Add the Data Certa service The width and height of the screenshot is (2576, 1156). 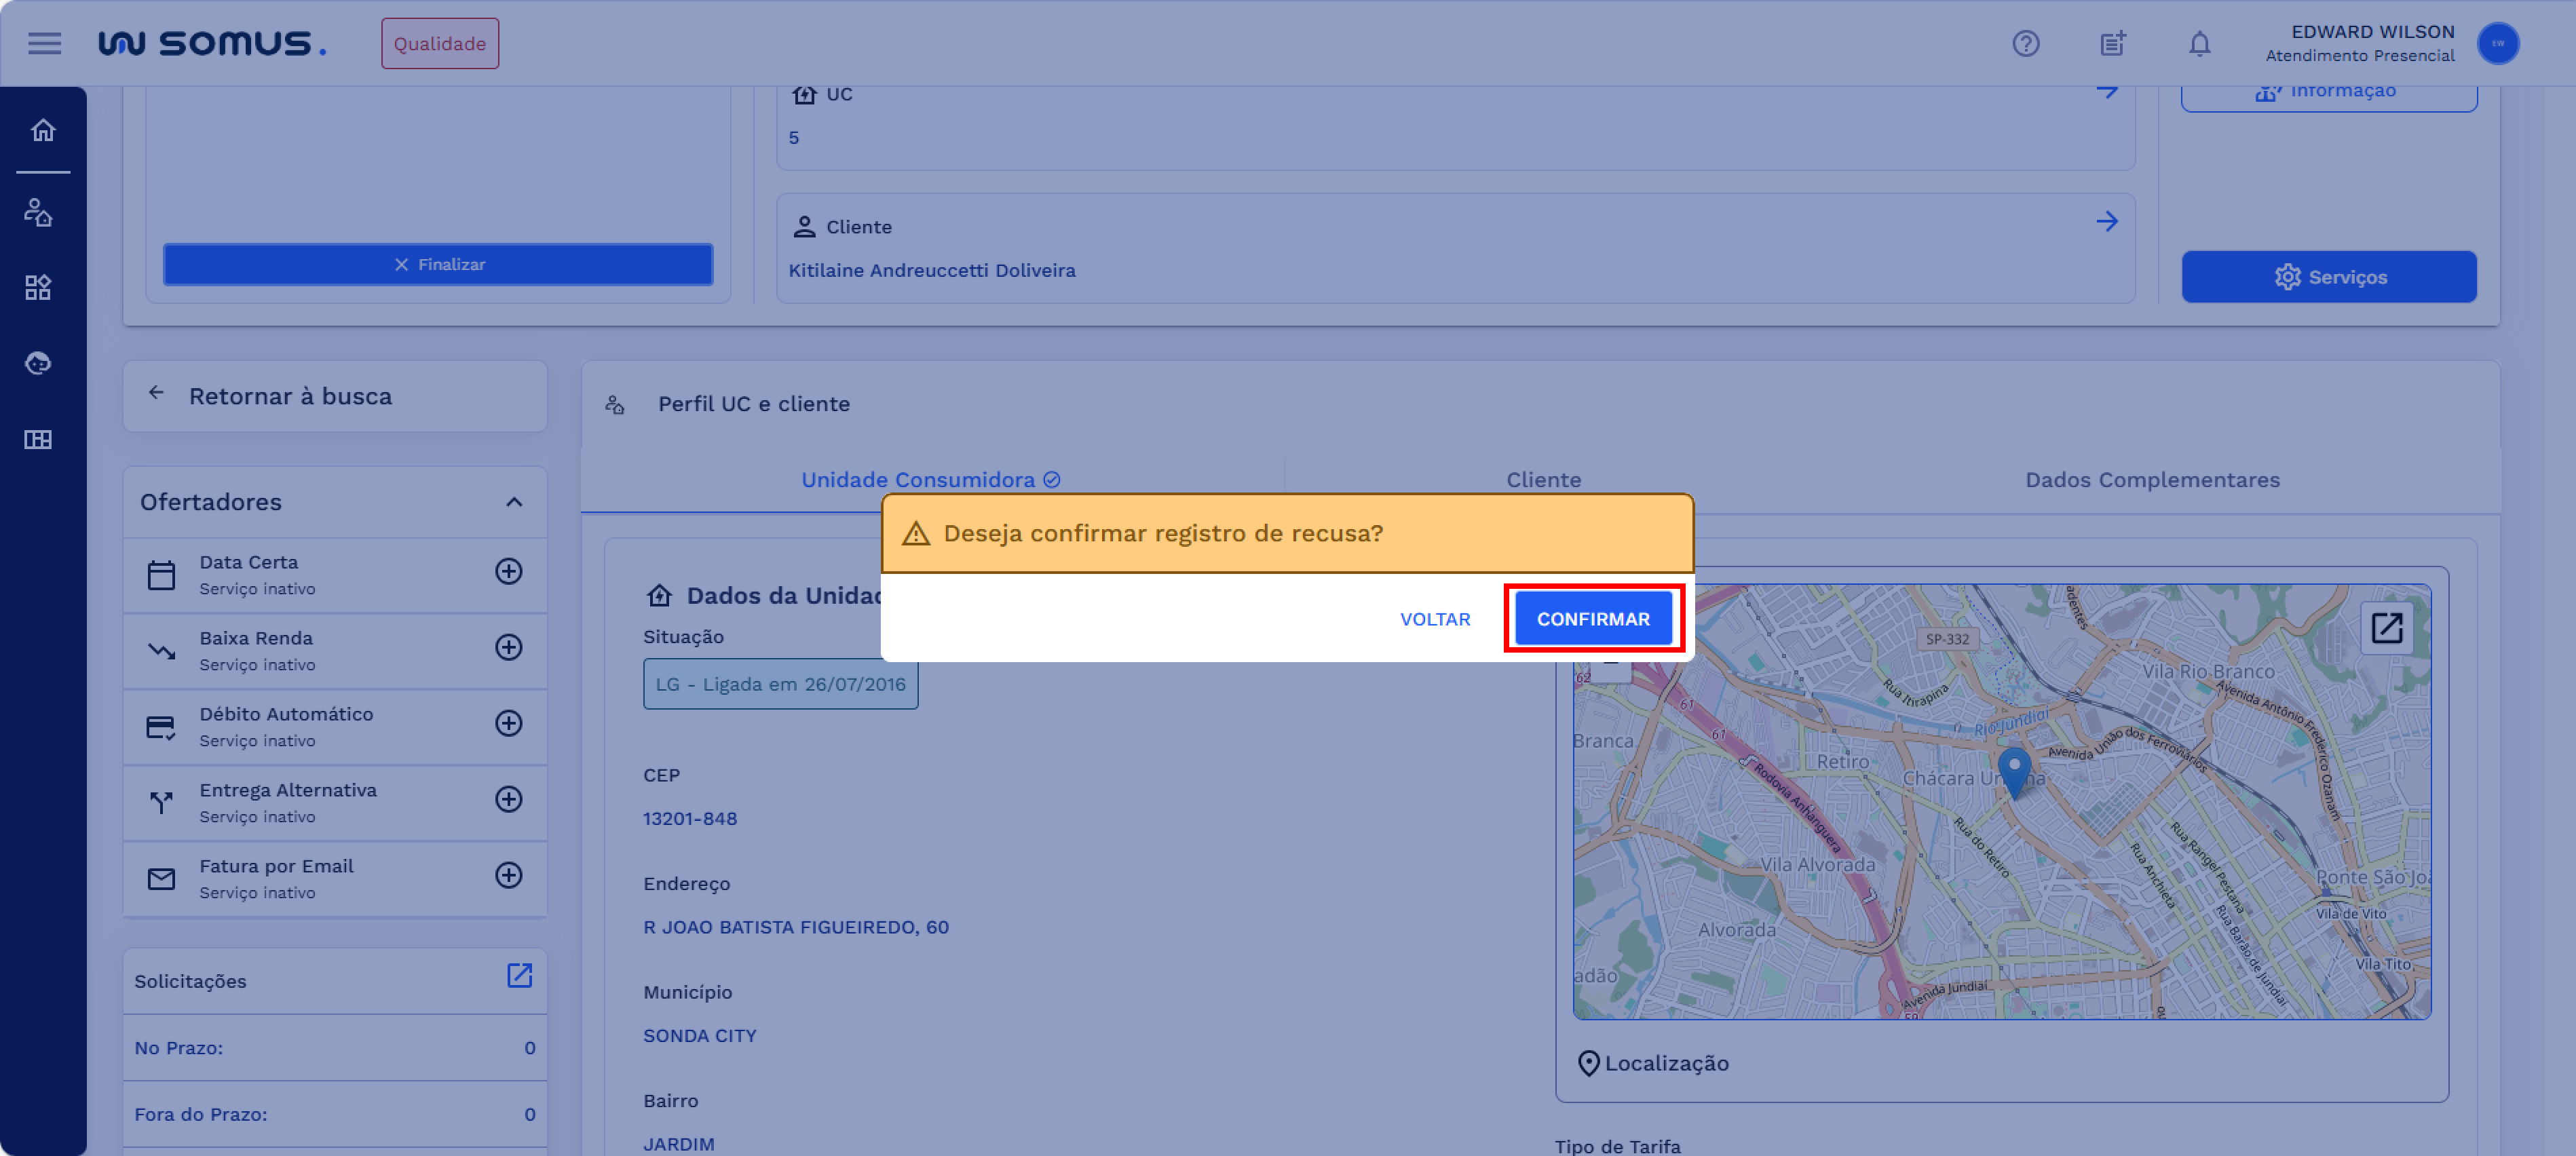click(508, 571)
